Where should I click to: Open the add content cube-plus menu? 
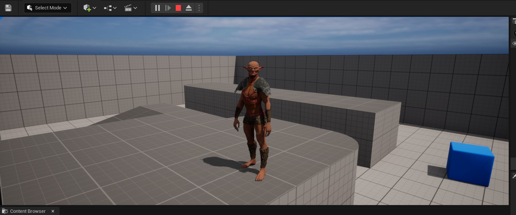pyautogui.click(x=89, y=8)
